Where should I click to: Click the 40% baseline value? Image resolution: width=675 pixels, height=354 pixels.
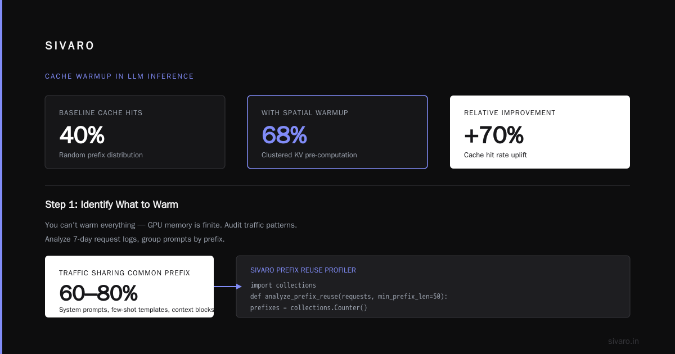(x=82, y=135)
